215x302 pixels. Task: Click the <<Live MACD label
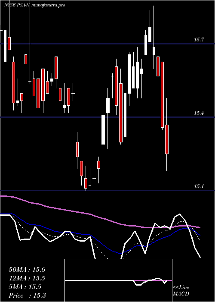pyautogui.click(x=181, y=290)
